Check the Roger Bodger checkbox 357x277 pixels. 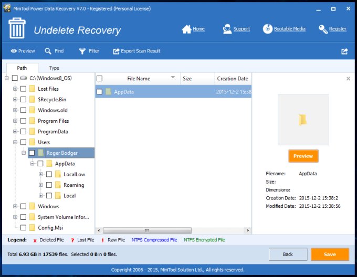[x=32, y=153]
